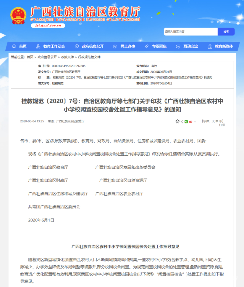
Task: Click 发文字号 value 桂教规范
Action: (58, 83)
